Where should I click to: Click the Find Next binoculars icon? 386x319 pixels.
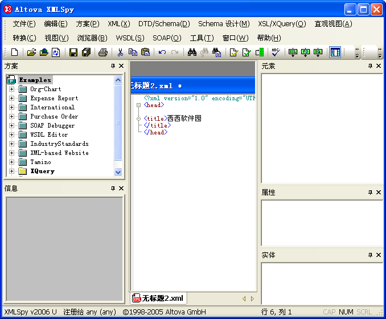[204, 52]
